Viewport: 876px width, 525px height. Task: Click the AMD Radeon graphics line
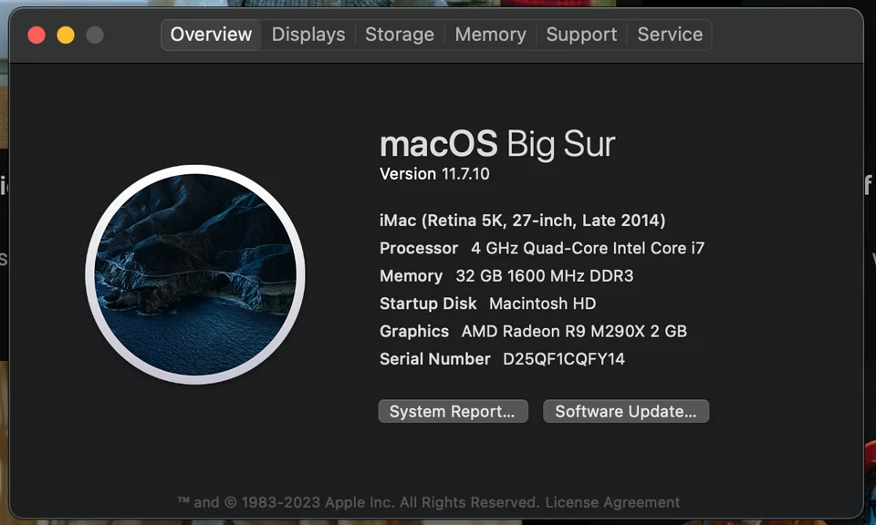pos(533,332)
